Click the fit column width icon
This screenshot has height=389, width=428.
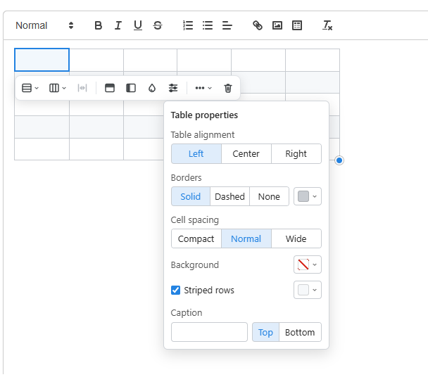coord(82,88)
